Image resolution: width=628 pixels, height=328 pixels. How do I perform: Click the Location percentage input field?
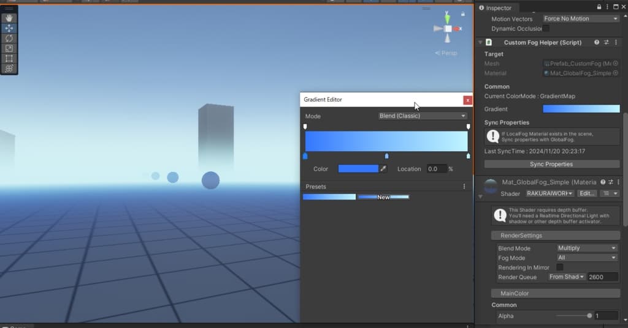[x=436, y=169]
